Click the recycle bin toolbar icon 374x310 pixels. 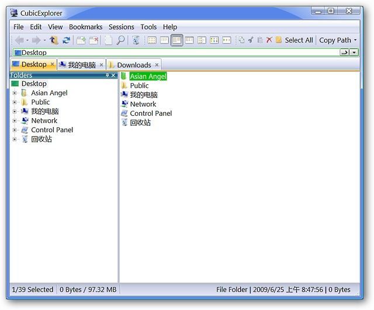[136, 40]
